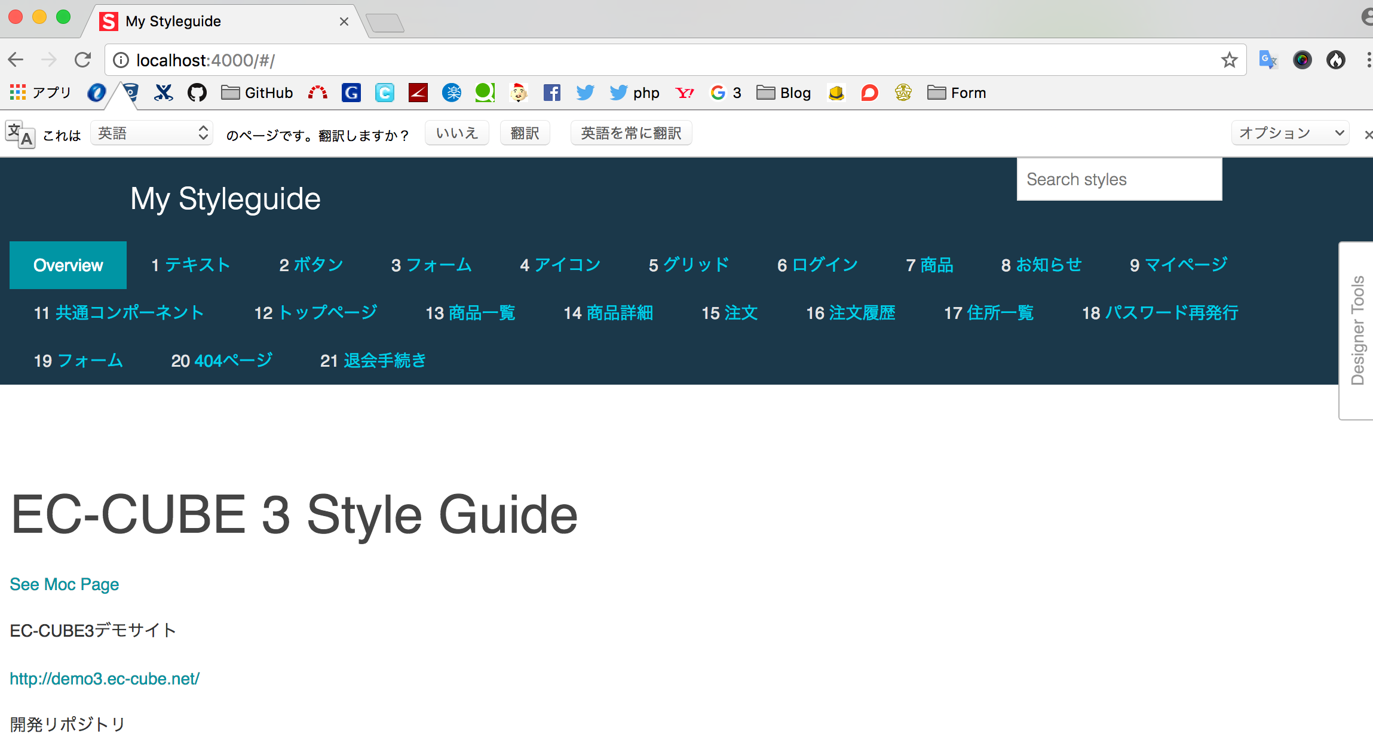Go to section 16 注文履歴
This screenshot has width=1373, height=749.
(x=851, y=313)
